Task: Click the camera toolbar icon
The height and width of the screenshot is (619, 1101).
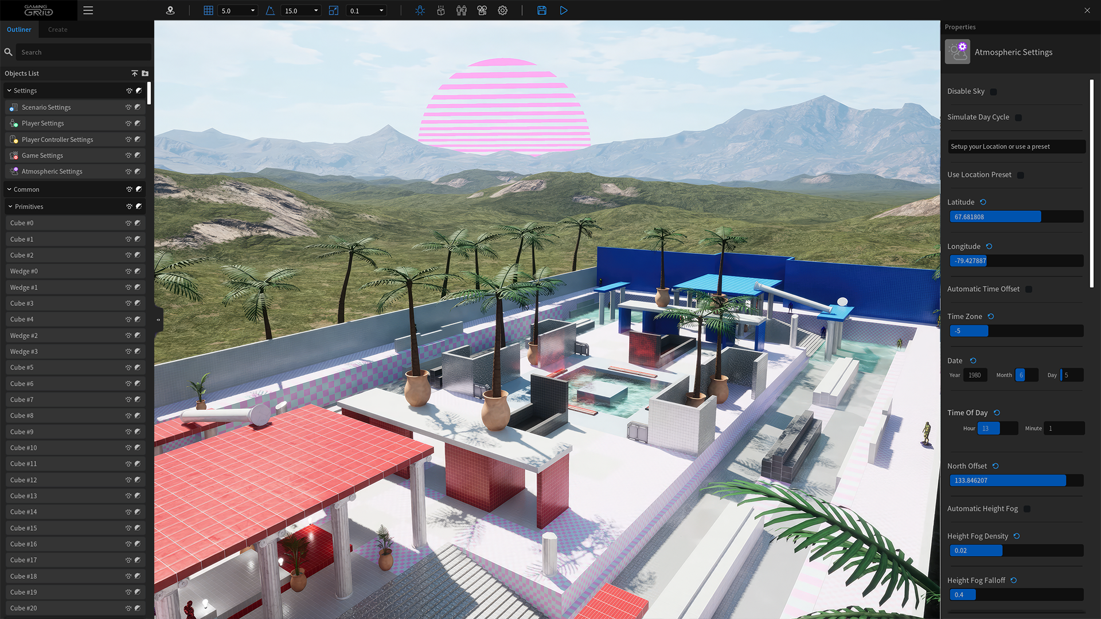Action: 482,10
